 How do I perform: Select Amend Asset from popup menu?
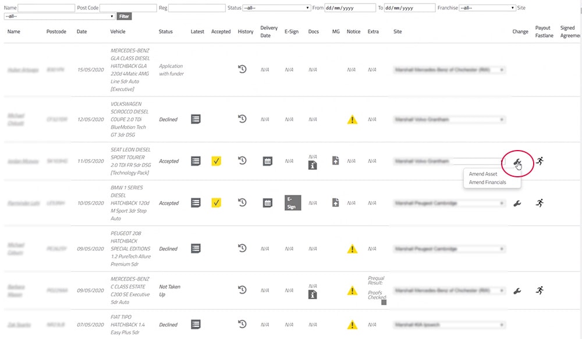point(483,174)
